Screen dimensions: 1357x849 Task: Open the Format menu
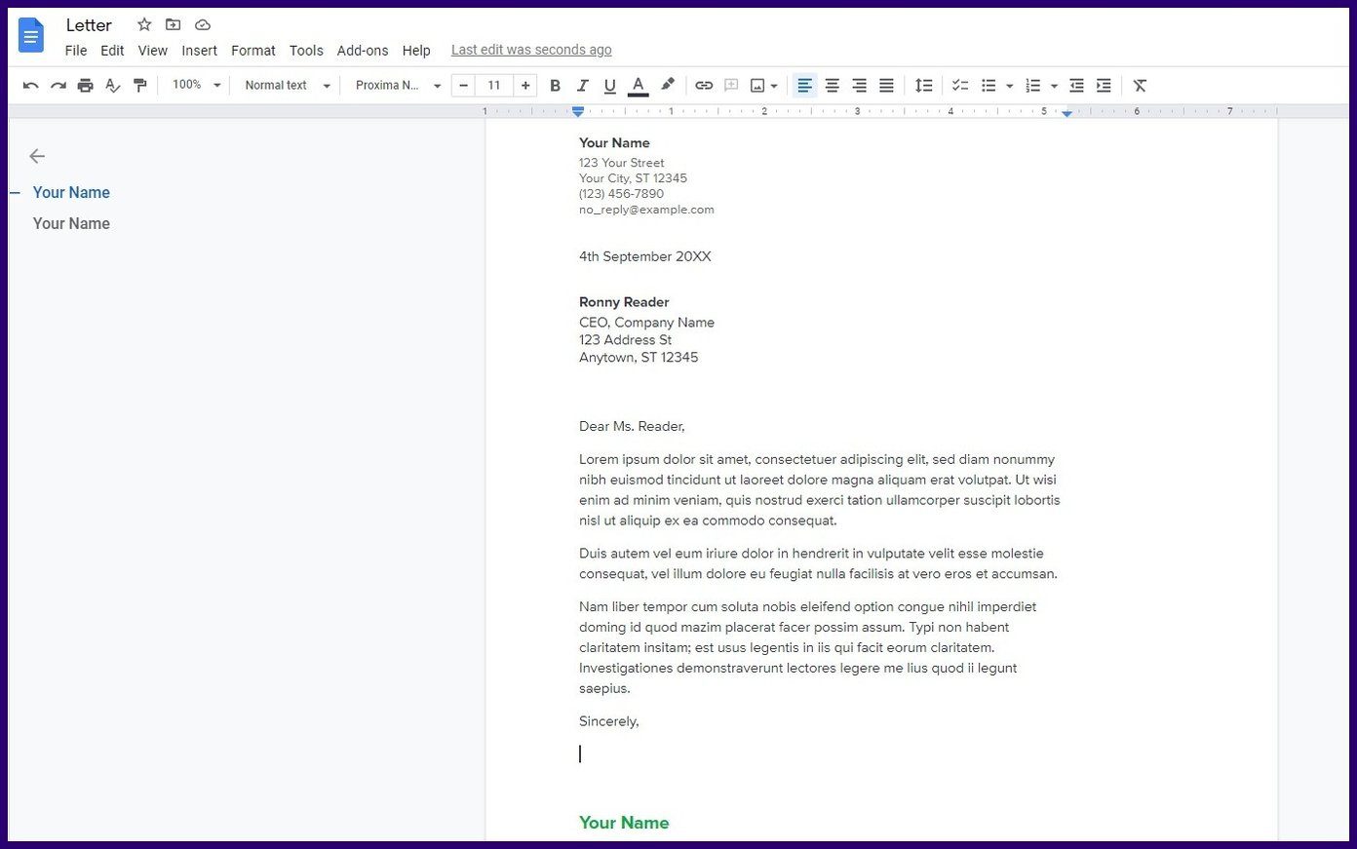pos(253,51)
